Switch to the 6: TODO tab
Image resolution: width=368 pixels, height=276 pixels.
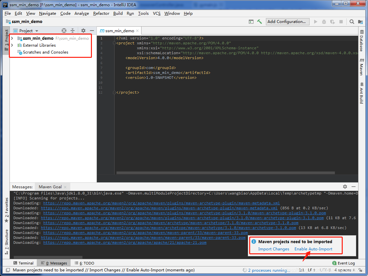tap(84, 263)
